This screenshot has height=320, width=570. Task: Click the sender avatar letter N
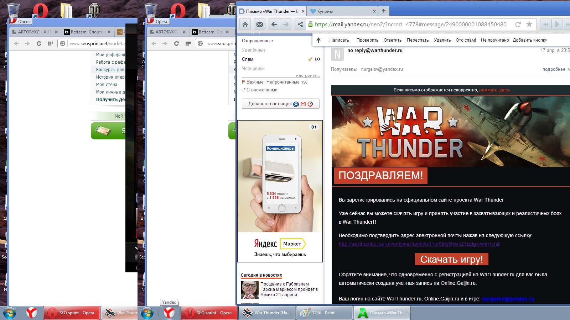point(337,54)
